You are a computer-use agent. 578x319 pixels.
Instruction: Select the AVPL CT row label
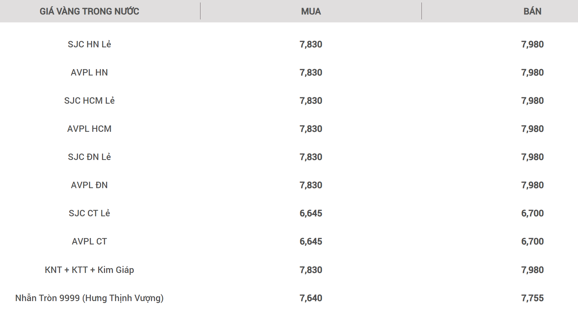(89, 241)
